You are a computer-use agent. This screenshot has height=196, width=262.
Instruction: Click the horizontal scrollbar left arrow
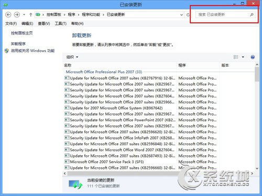pos(65,174)
